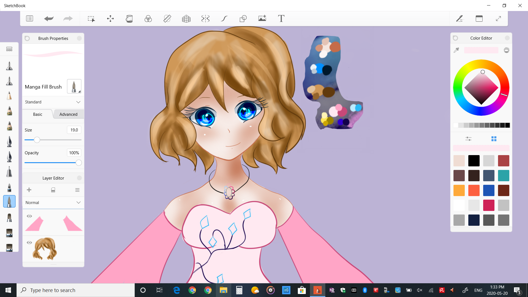
Task: Add a new layer
Action: click(29, 190)
